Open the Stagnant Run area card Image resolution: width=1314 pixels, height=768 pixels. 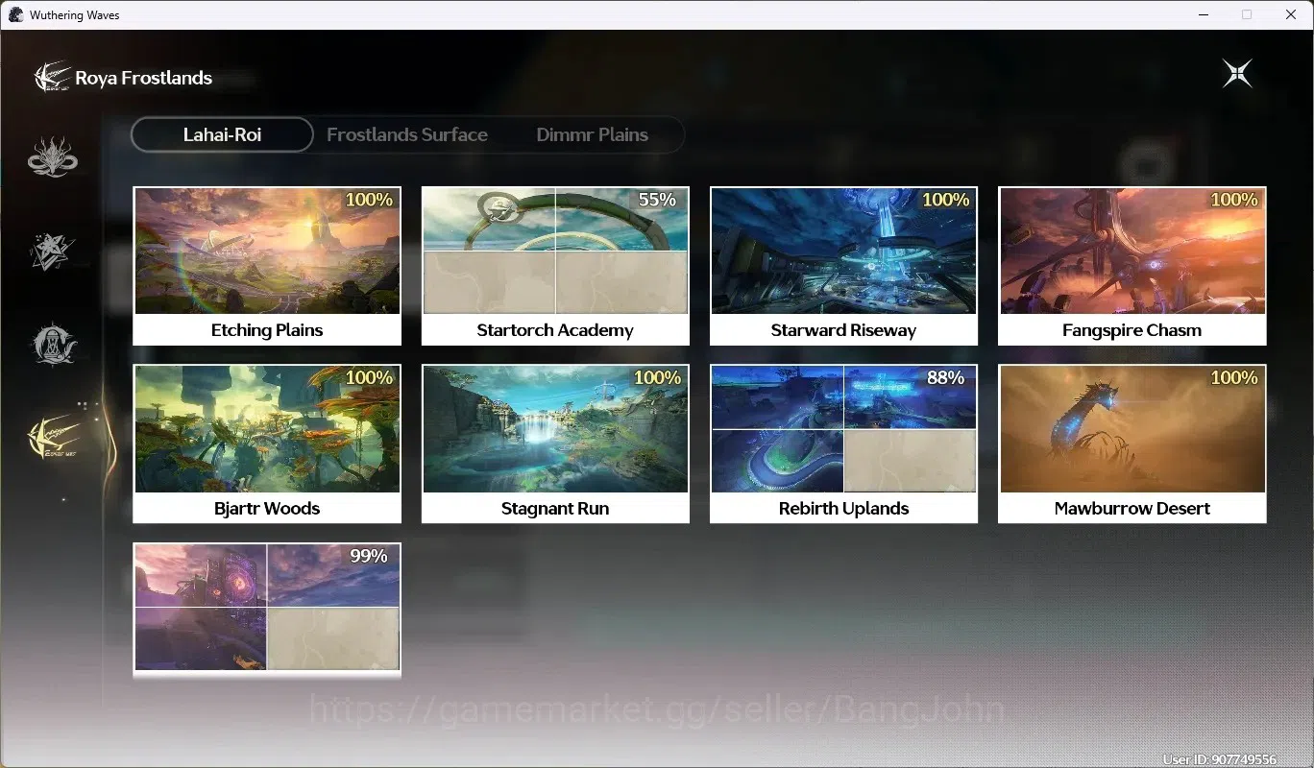click(555, 444)
